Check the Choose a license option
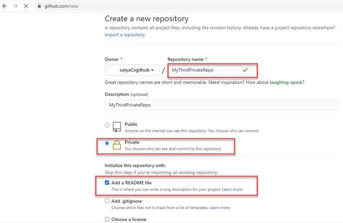Screen dimensions: 343x223 [x=107, y=219]
